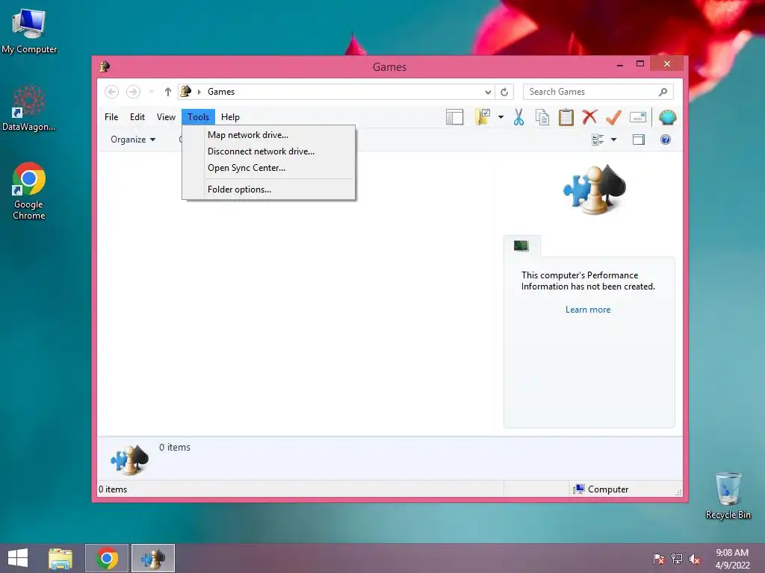Click the Learn more link
The image size is (765, 573).
click(588, 310)
